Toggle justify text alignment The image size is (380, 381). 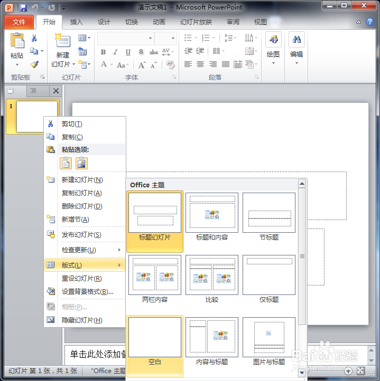point(226,64)
